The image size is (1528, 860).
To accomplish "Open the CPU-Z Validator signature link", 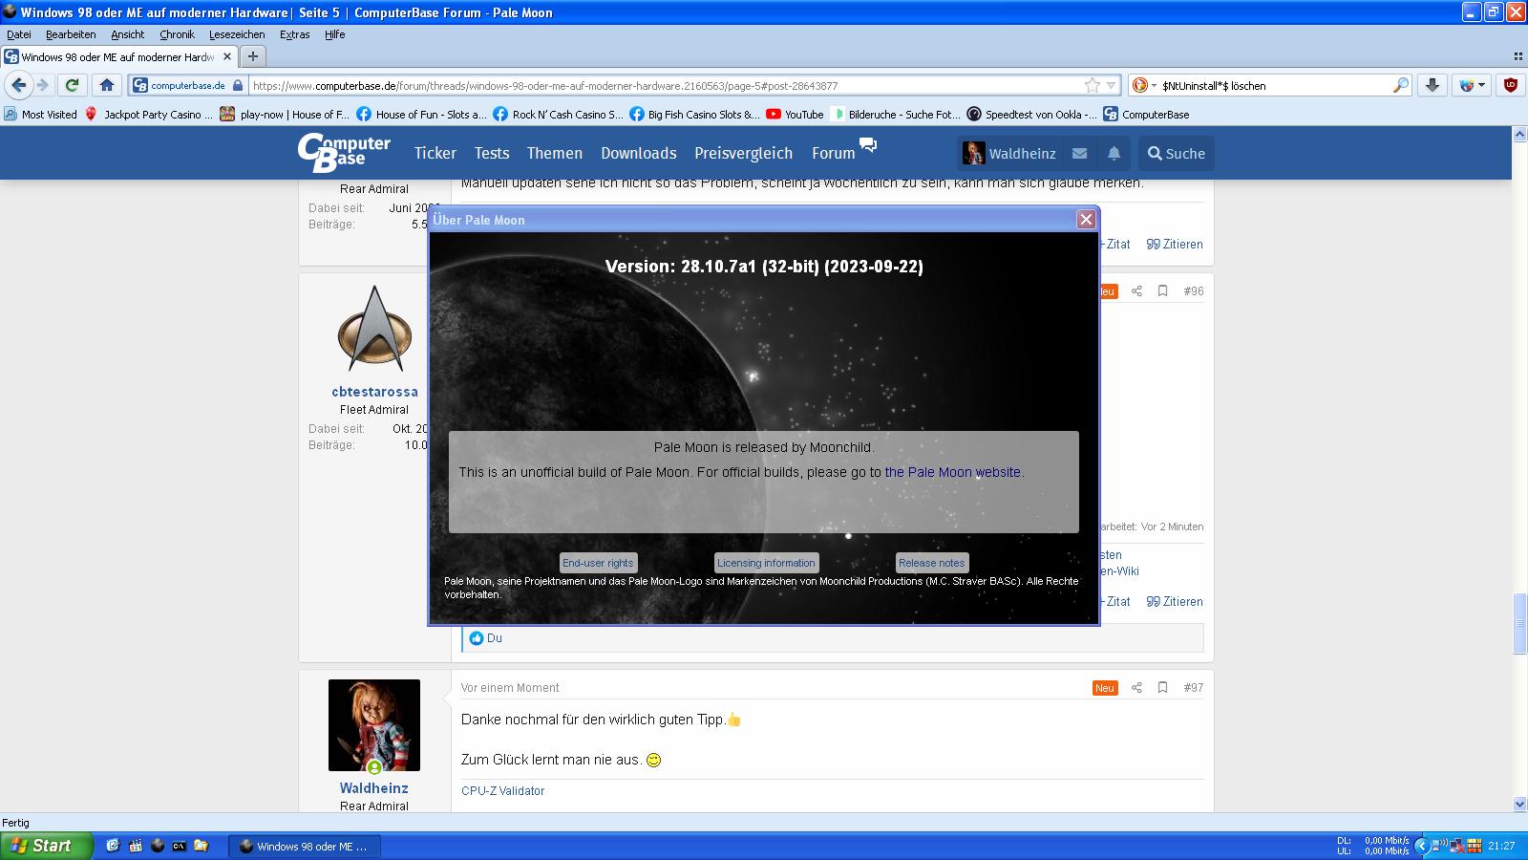I will tap(502, 791).
